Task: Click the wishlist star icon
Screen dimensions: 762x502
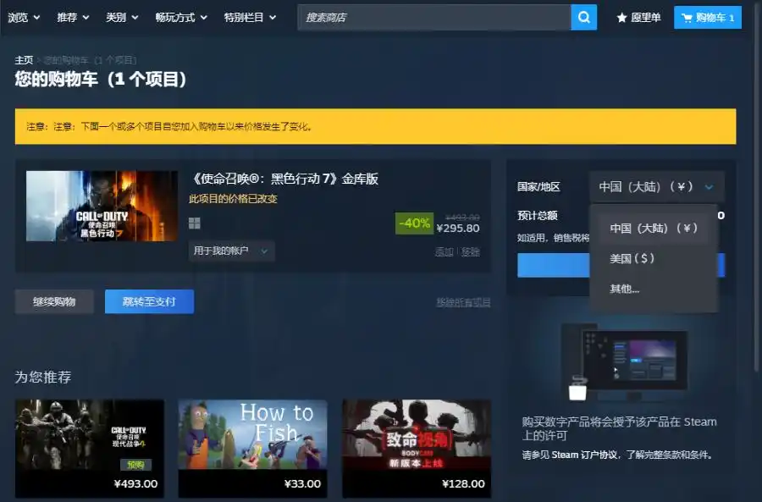Action: 621,18
